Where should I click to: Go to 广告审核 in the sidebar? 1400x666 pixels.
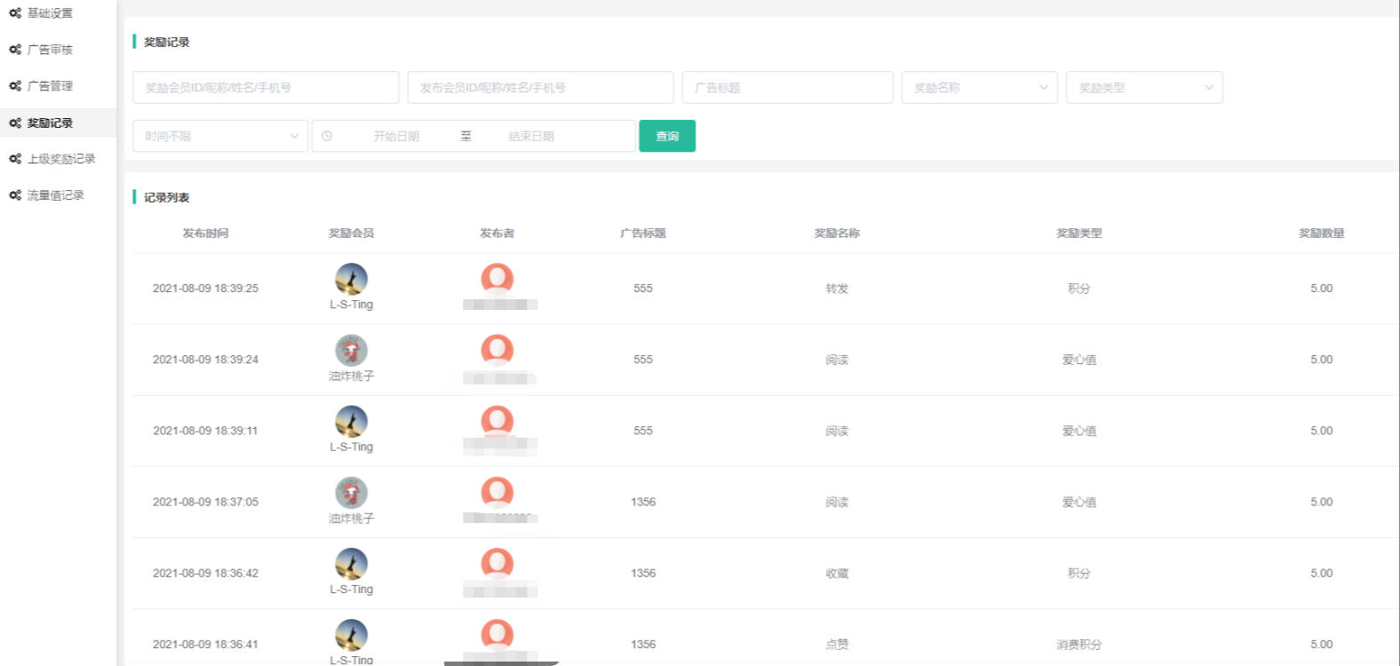click(50, 50)
